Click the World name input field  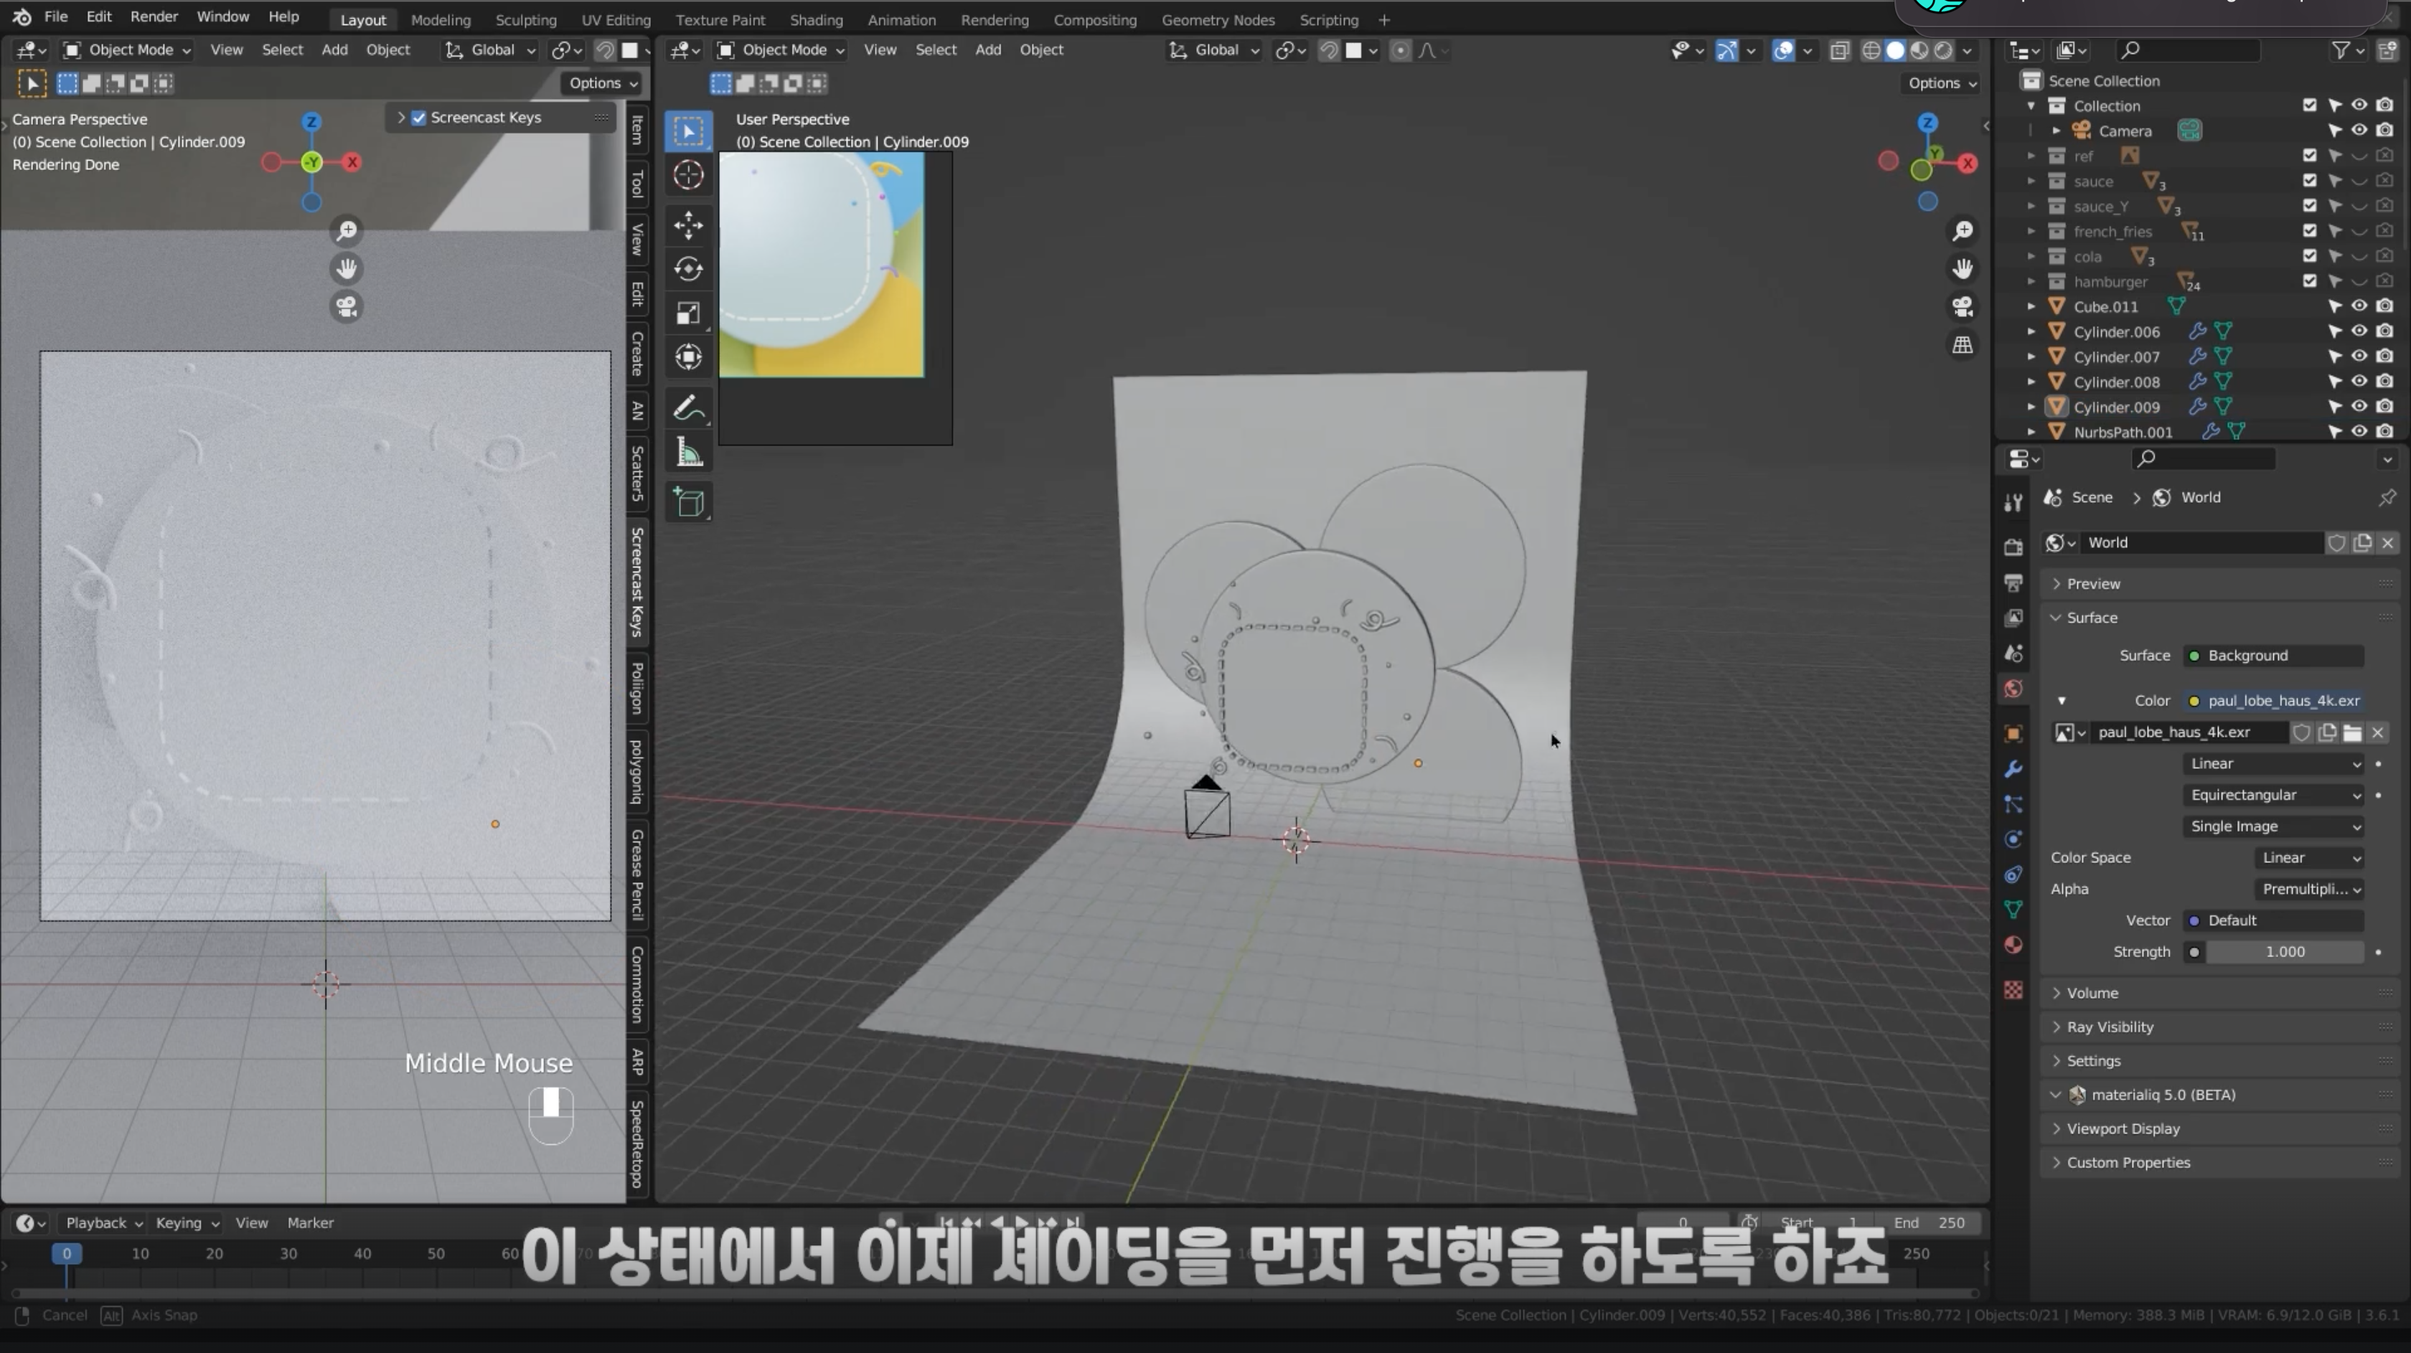[x=2202, y=544]
